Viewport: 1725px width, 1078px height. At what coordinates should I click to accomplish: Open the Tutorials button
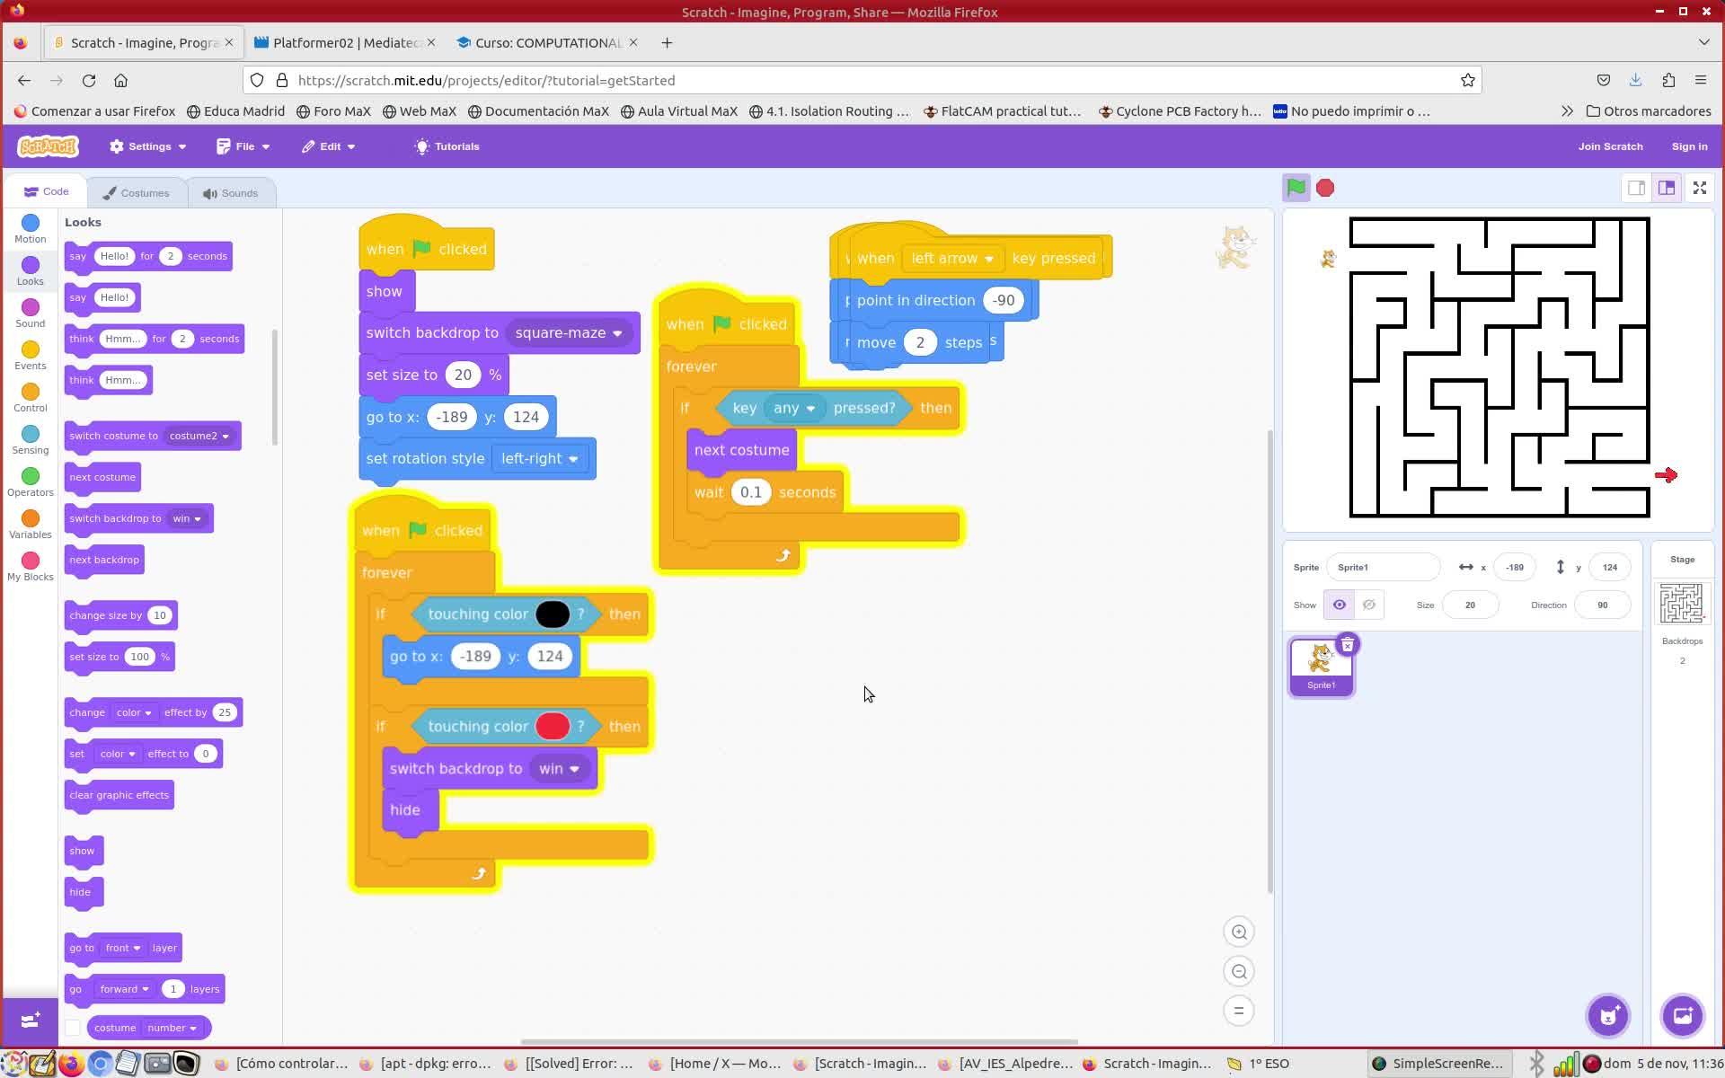pos(447,146)
